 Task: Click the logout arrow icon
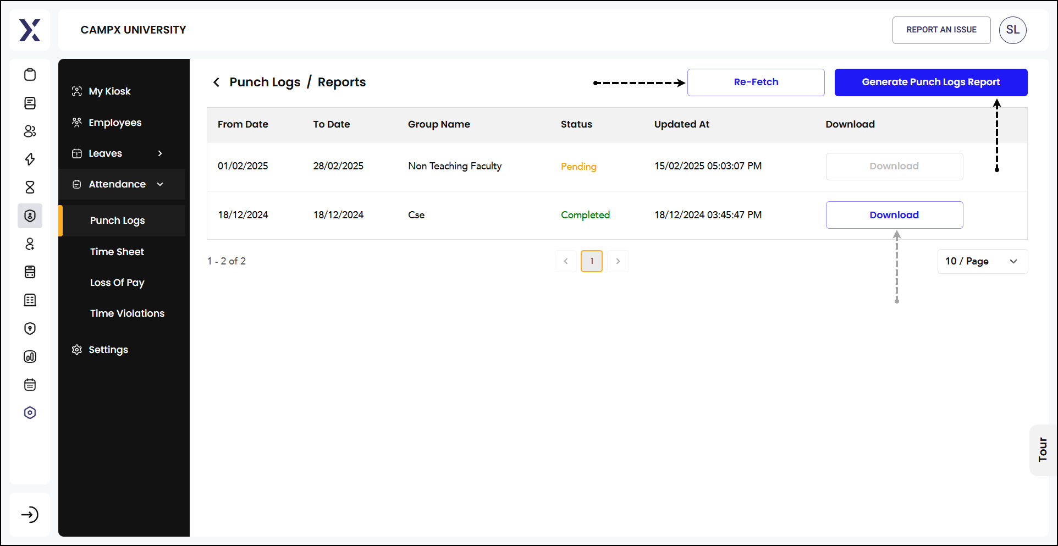point(30,515)
